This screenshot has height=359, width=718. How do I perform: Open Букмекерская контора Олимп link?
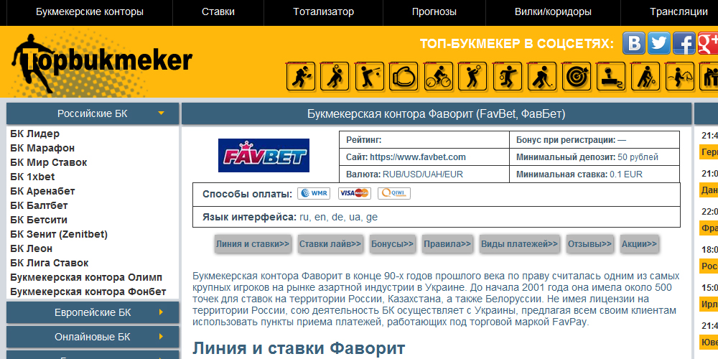[x=86, y=277]
